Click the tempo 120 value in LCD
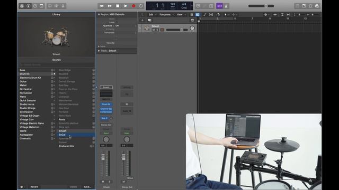Image resolution: width=339 pixels, height=190 pixels. tap(173, 4)
